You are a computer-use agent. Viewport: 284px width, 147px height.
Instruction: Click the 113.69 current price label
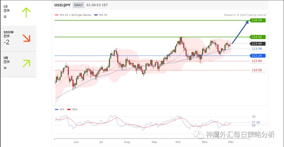coord(257,44)
